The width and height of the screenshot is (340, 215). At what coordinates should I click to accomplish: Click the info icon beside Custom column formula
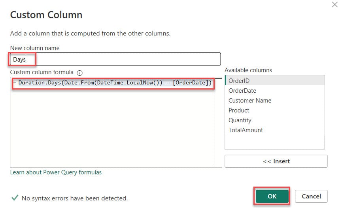[x=79, y=73]
